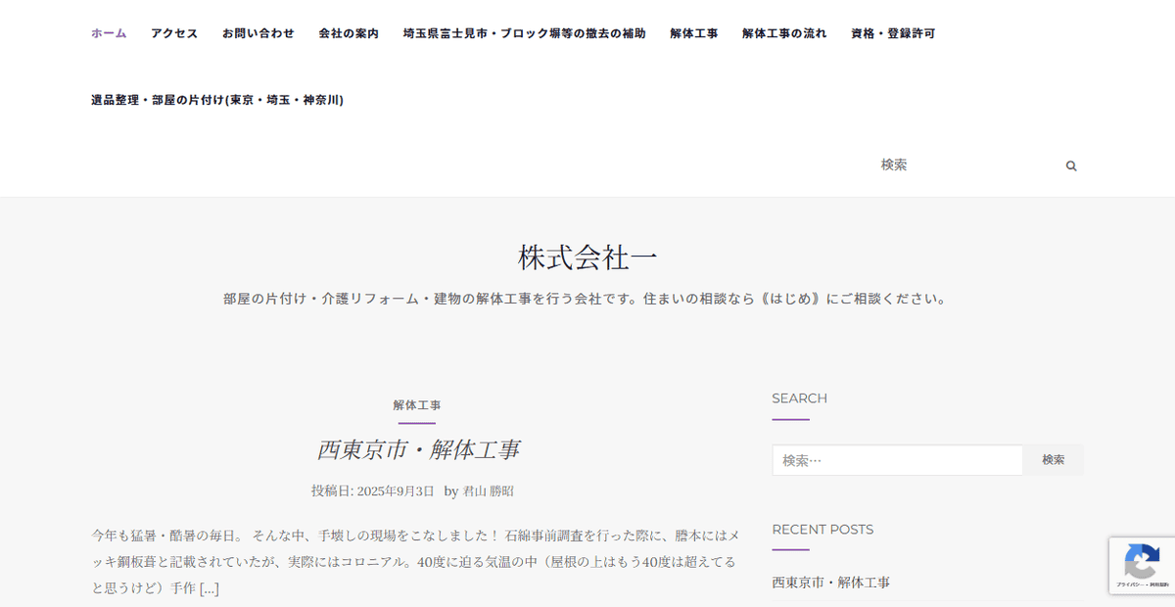The height and width of the screenshot is (607, 1175).
Task: Open the post title 西東京市・解体工事
Action: [x=418, y=449]
